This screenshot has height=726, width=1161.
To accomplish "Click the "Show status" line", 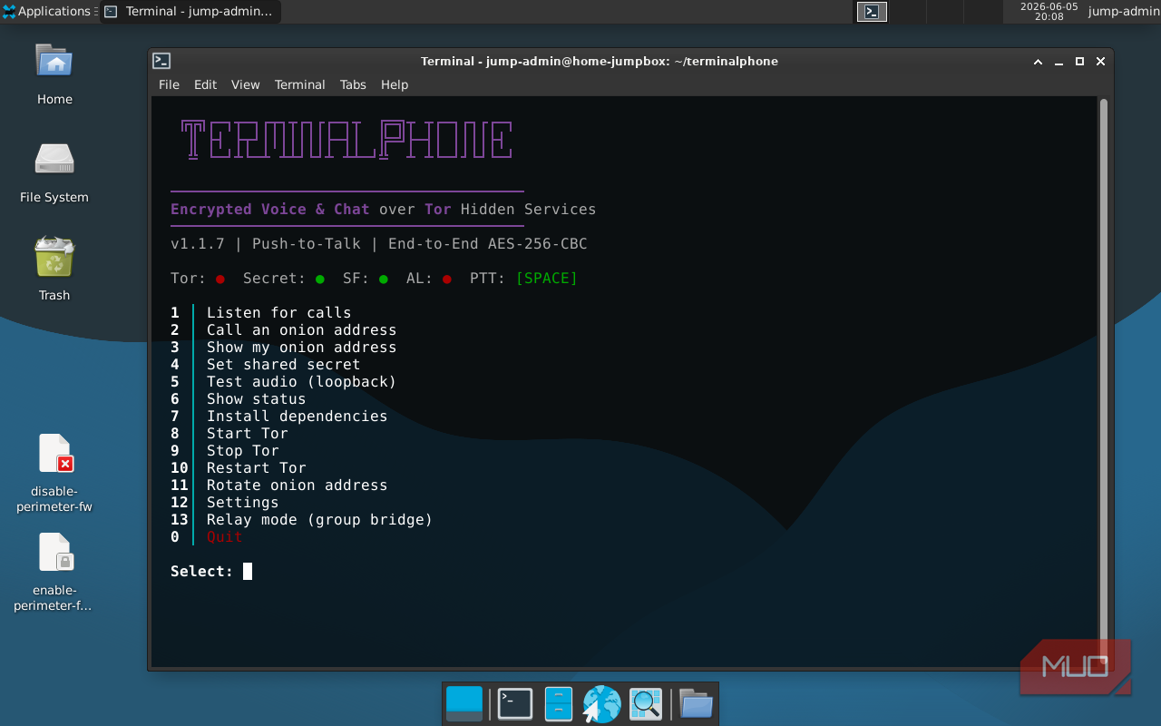I will (x=256, y=398).
